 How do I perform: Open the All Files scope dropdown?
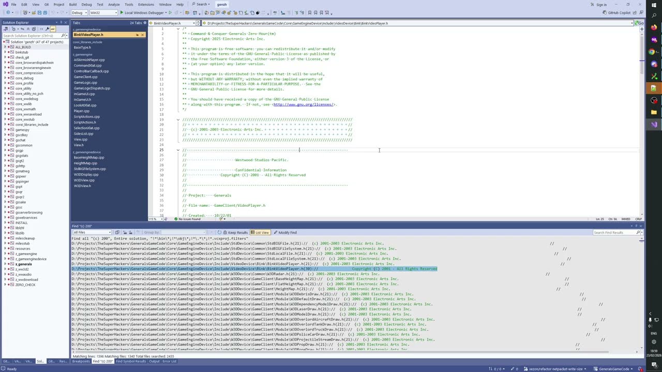point(92,233)
